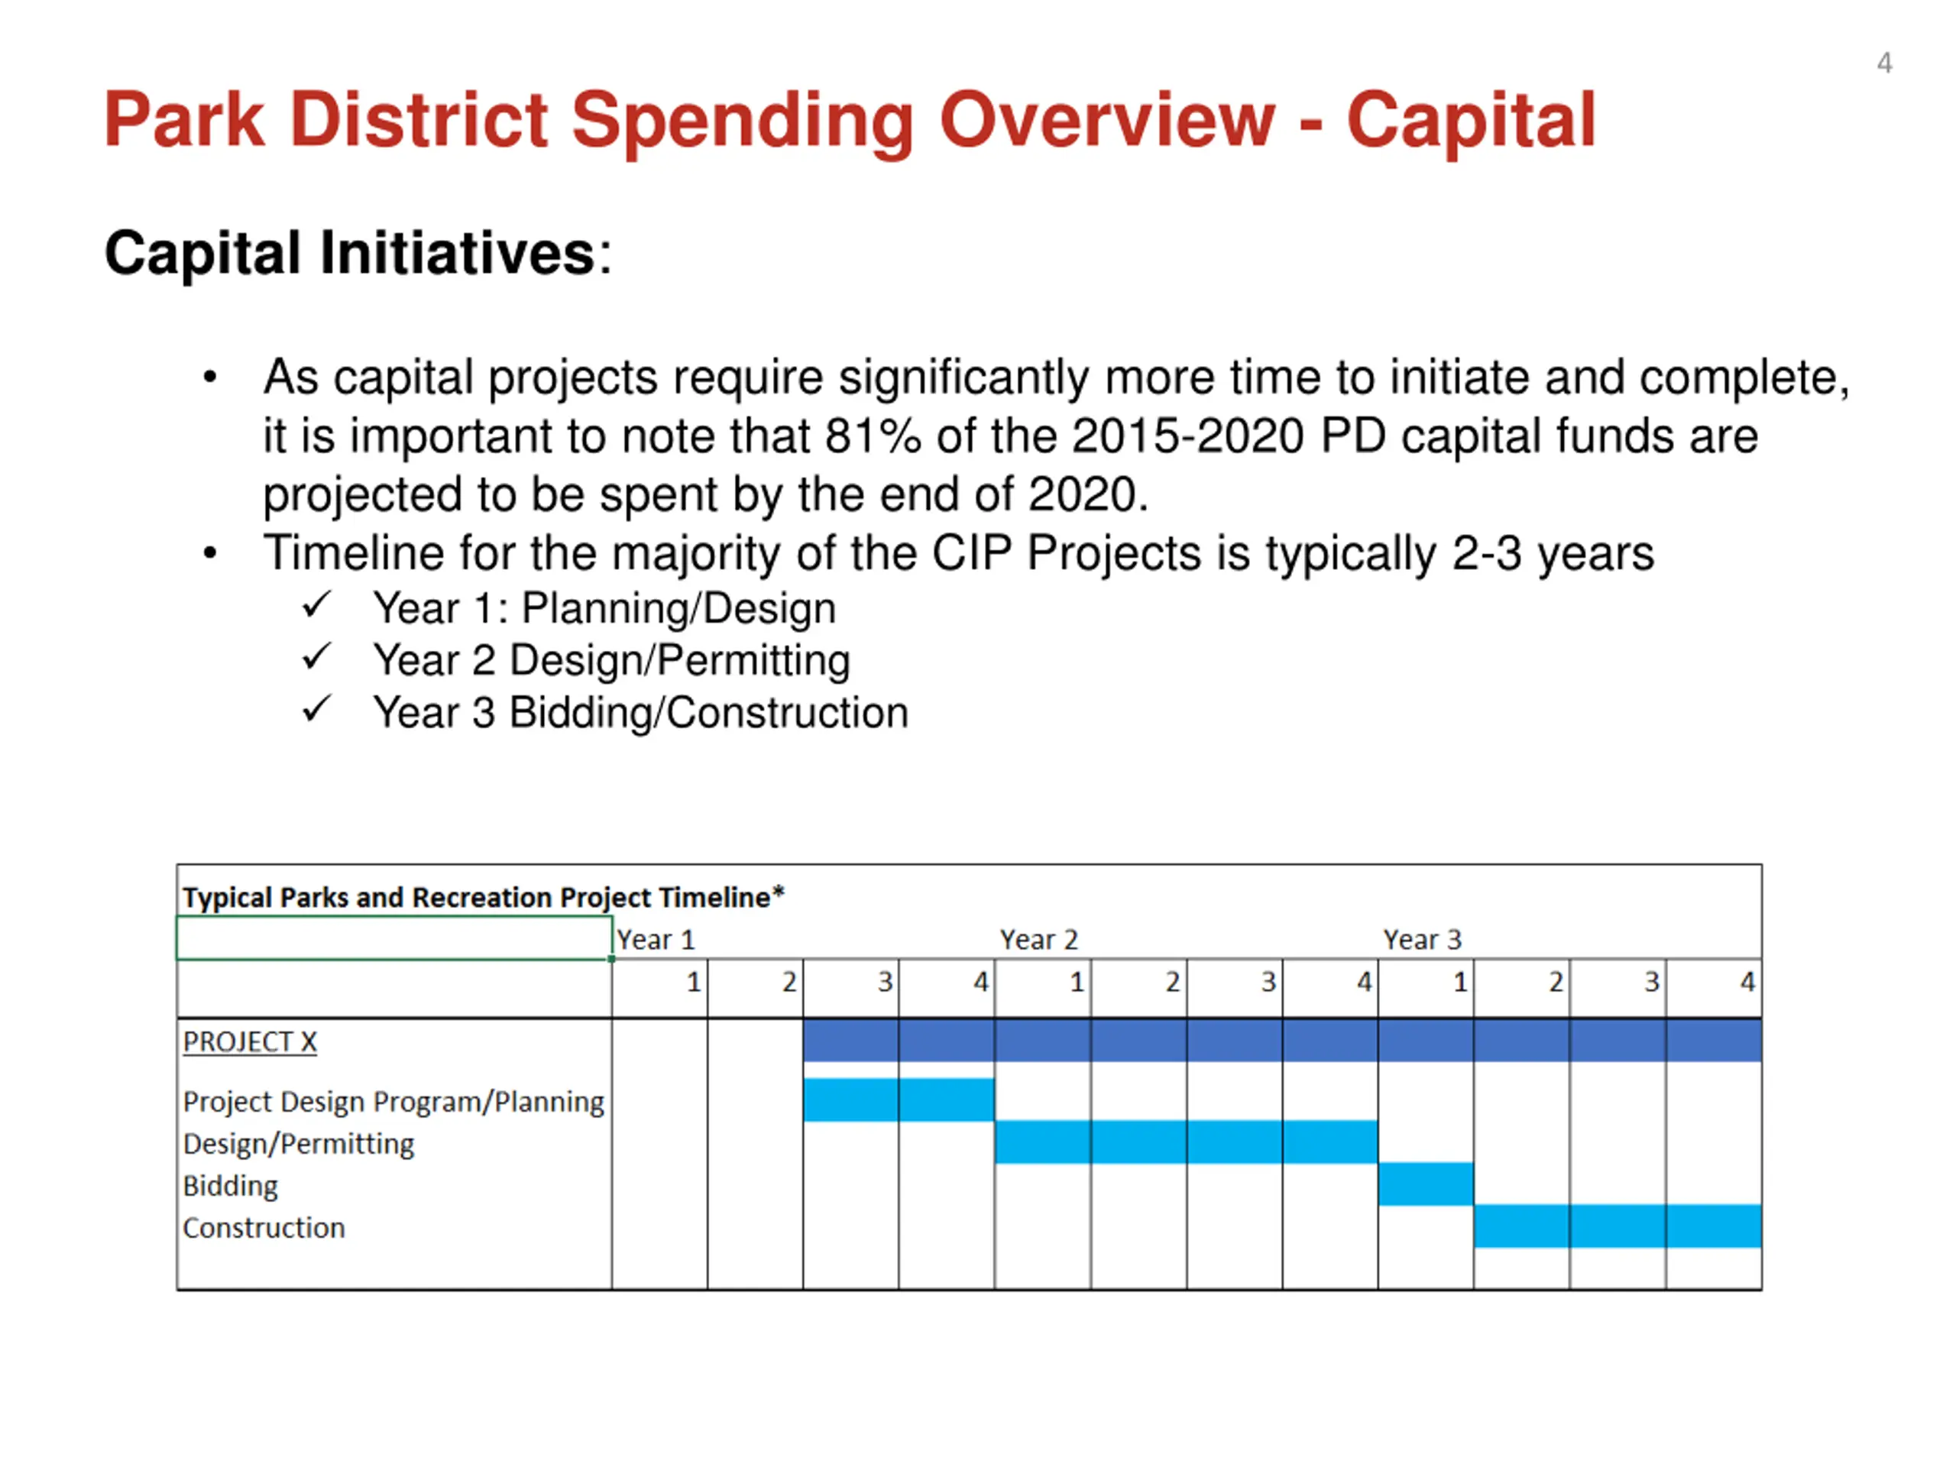Click the PROJECT X underlined label
The width and height of the screenshot is (1956, 1467).
251,1041
